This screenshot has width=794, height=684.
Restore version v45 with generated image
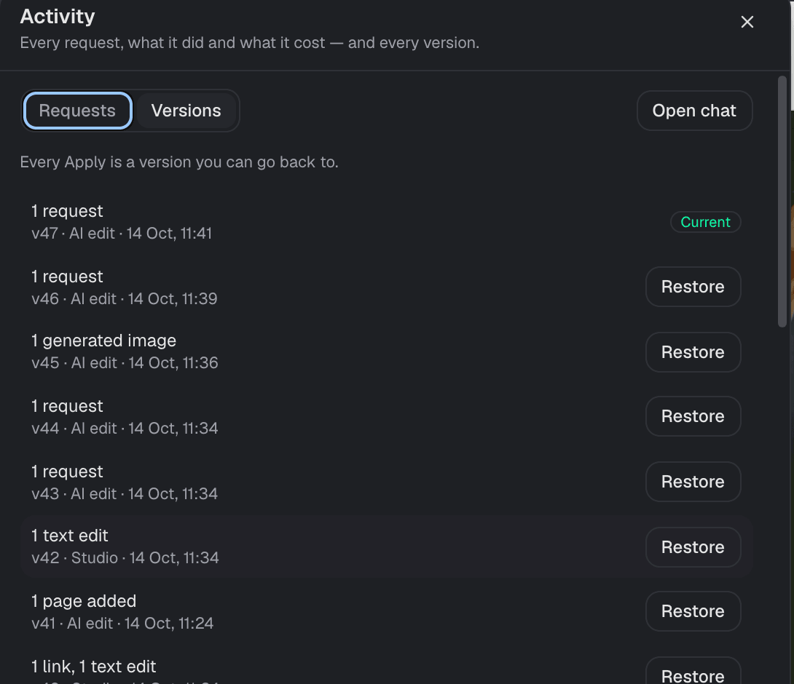click(x=693, y=351)
